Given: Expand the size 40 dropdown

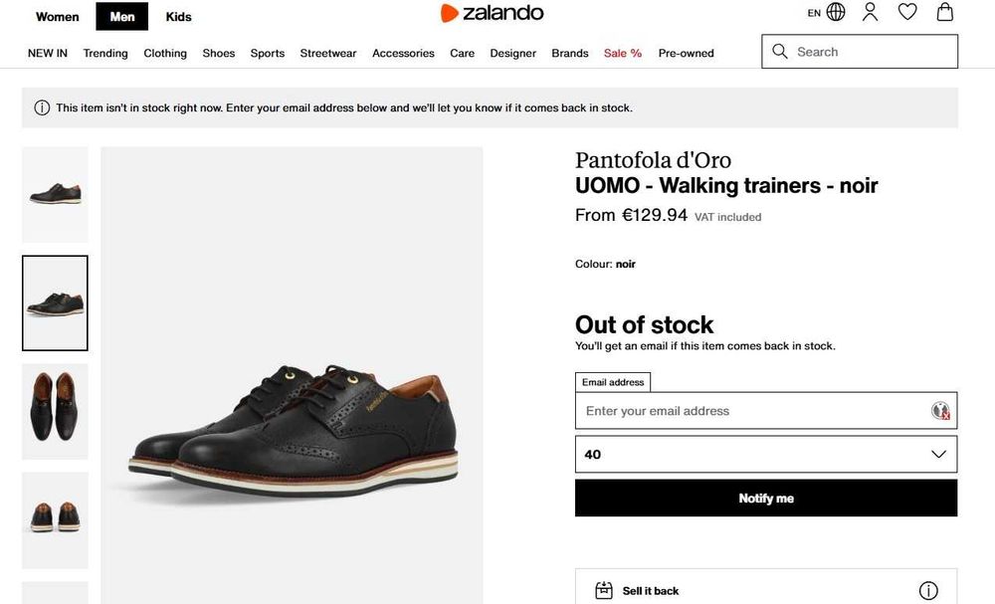Looking at the screenshot, I should (766, 454).
